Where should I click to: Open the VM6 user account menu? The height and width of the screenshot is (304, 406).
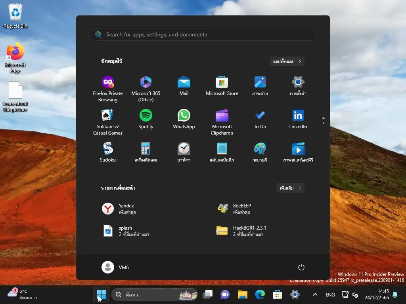tap(115, 267)
